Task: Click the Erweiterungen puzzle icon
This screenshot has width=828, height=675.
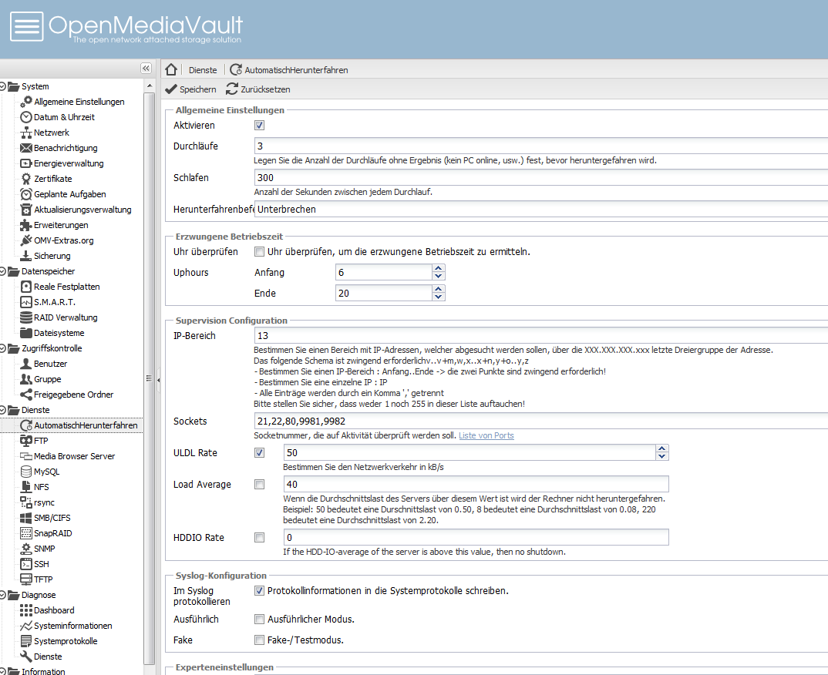Action: pyautogui.click(x=26, y=225)
